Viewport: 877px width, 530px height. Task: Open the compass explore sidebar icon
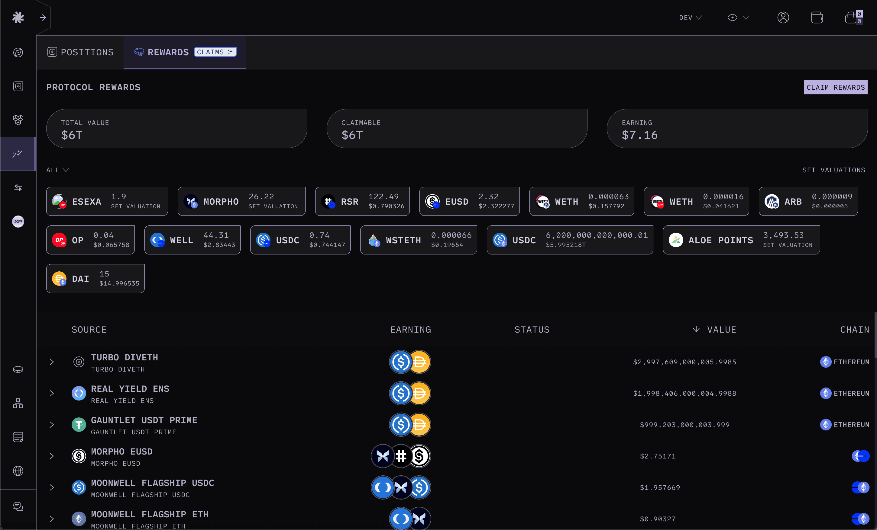[x=18, y=53]
